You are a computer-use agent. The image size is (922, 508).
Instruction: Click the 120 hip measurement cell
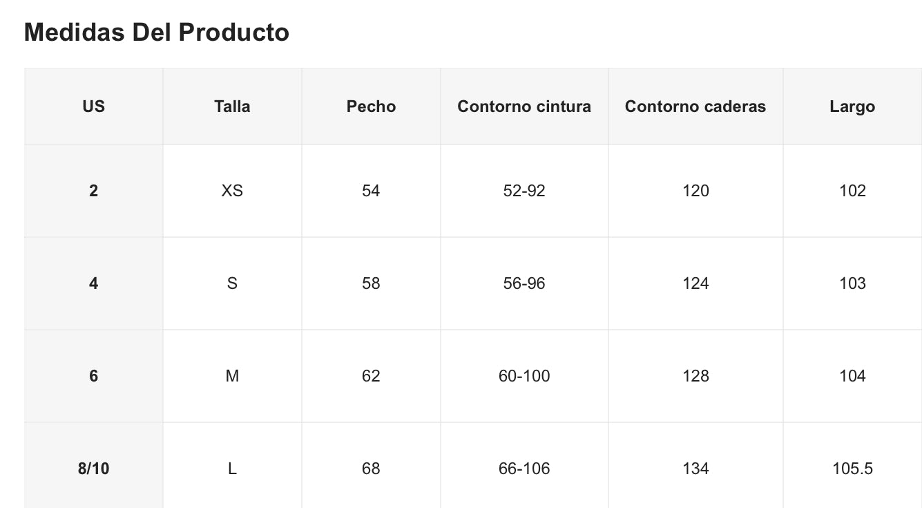click(x=695, y=191)
